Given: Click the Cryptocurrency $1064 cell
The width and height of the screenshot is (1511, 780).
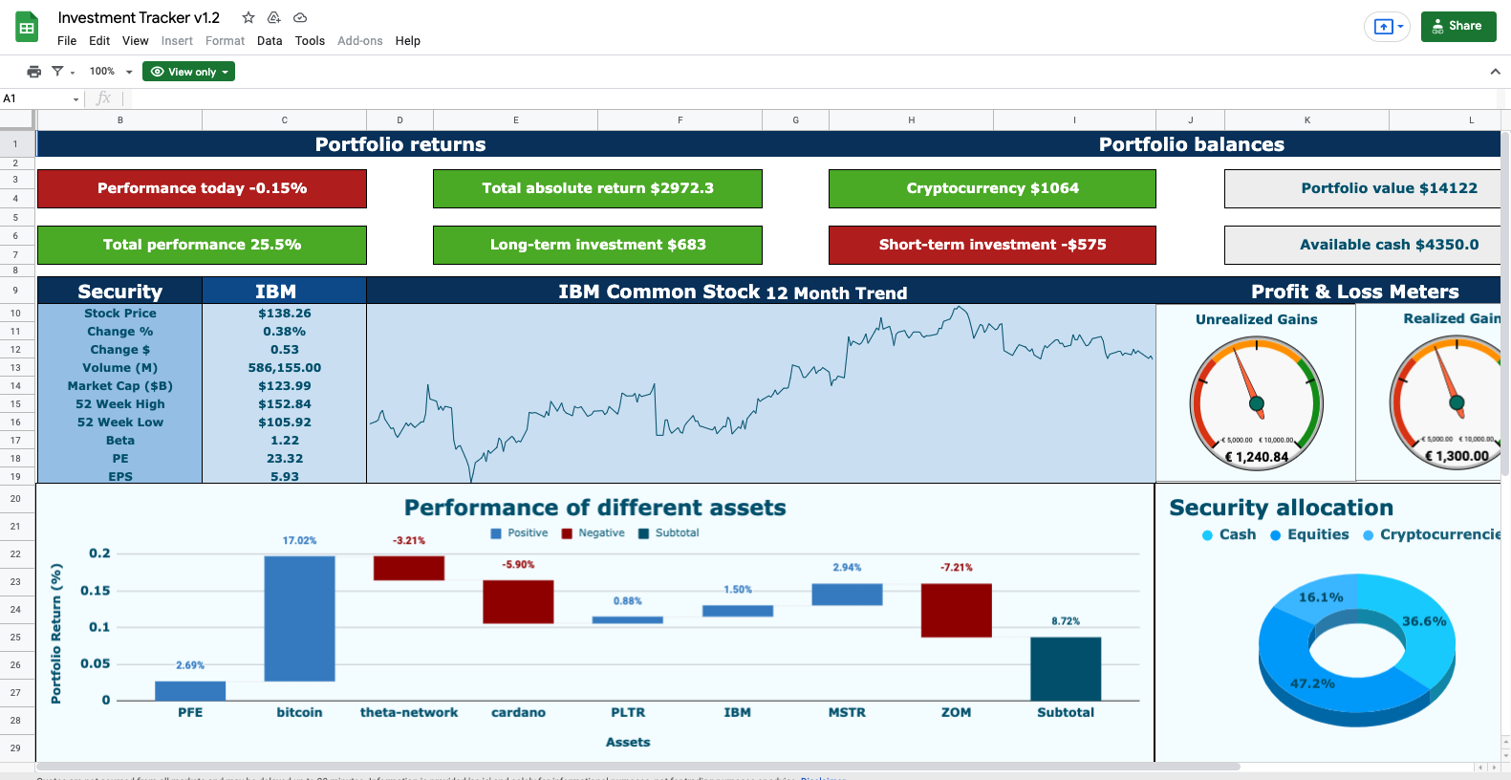Looking at the screenshot, I should click(x=992, y=188).
